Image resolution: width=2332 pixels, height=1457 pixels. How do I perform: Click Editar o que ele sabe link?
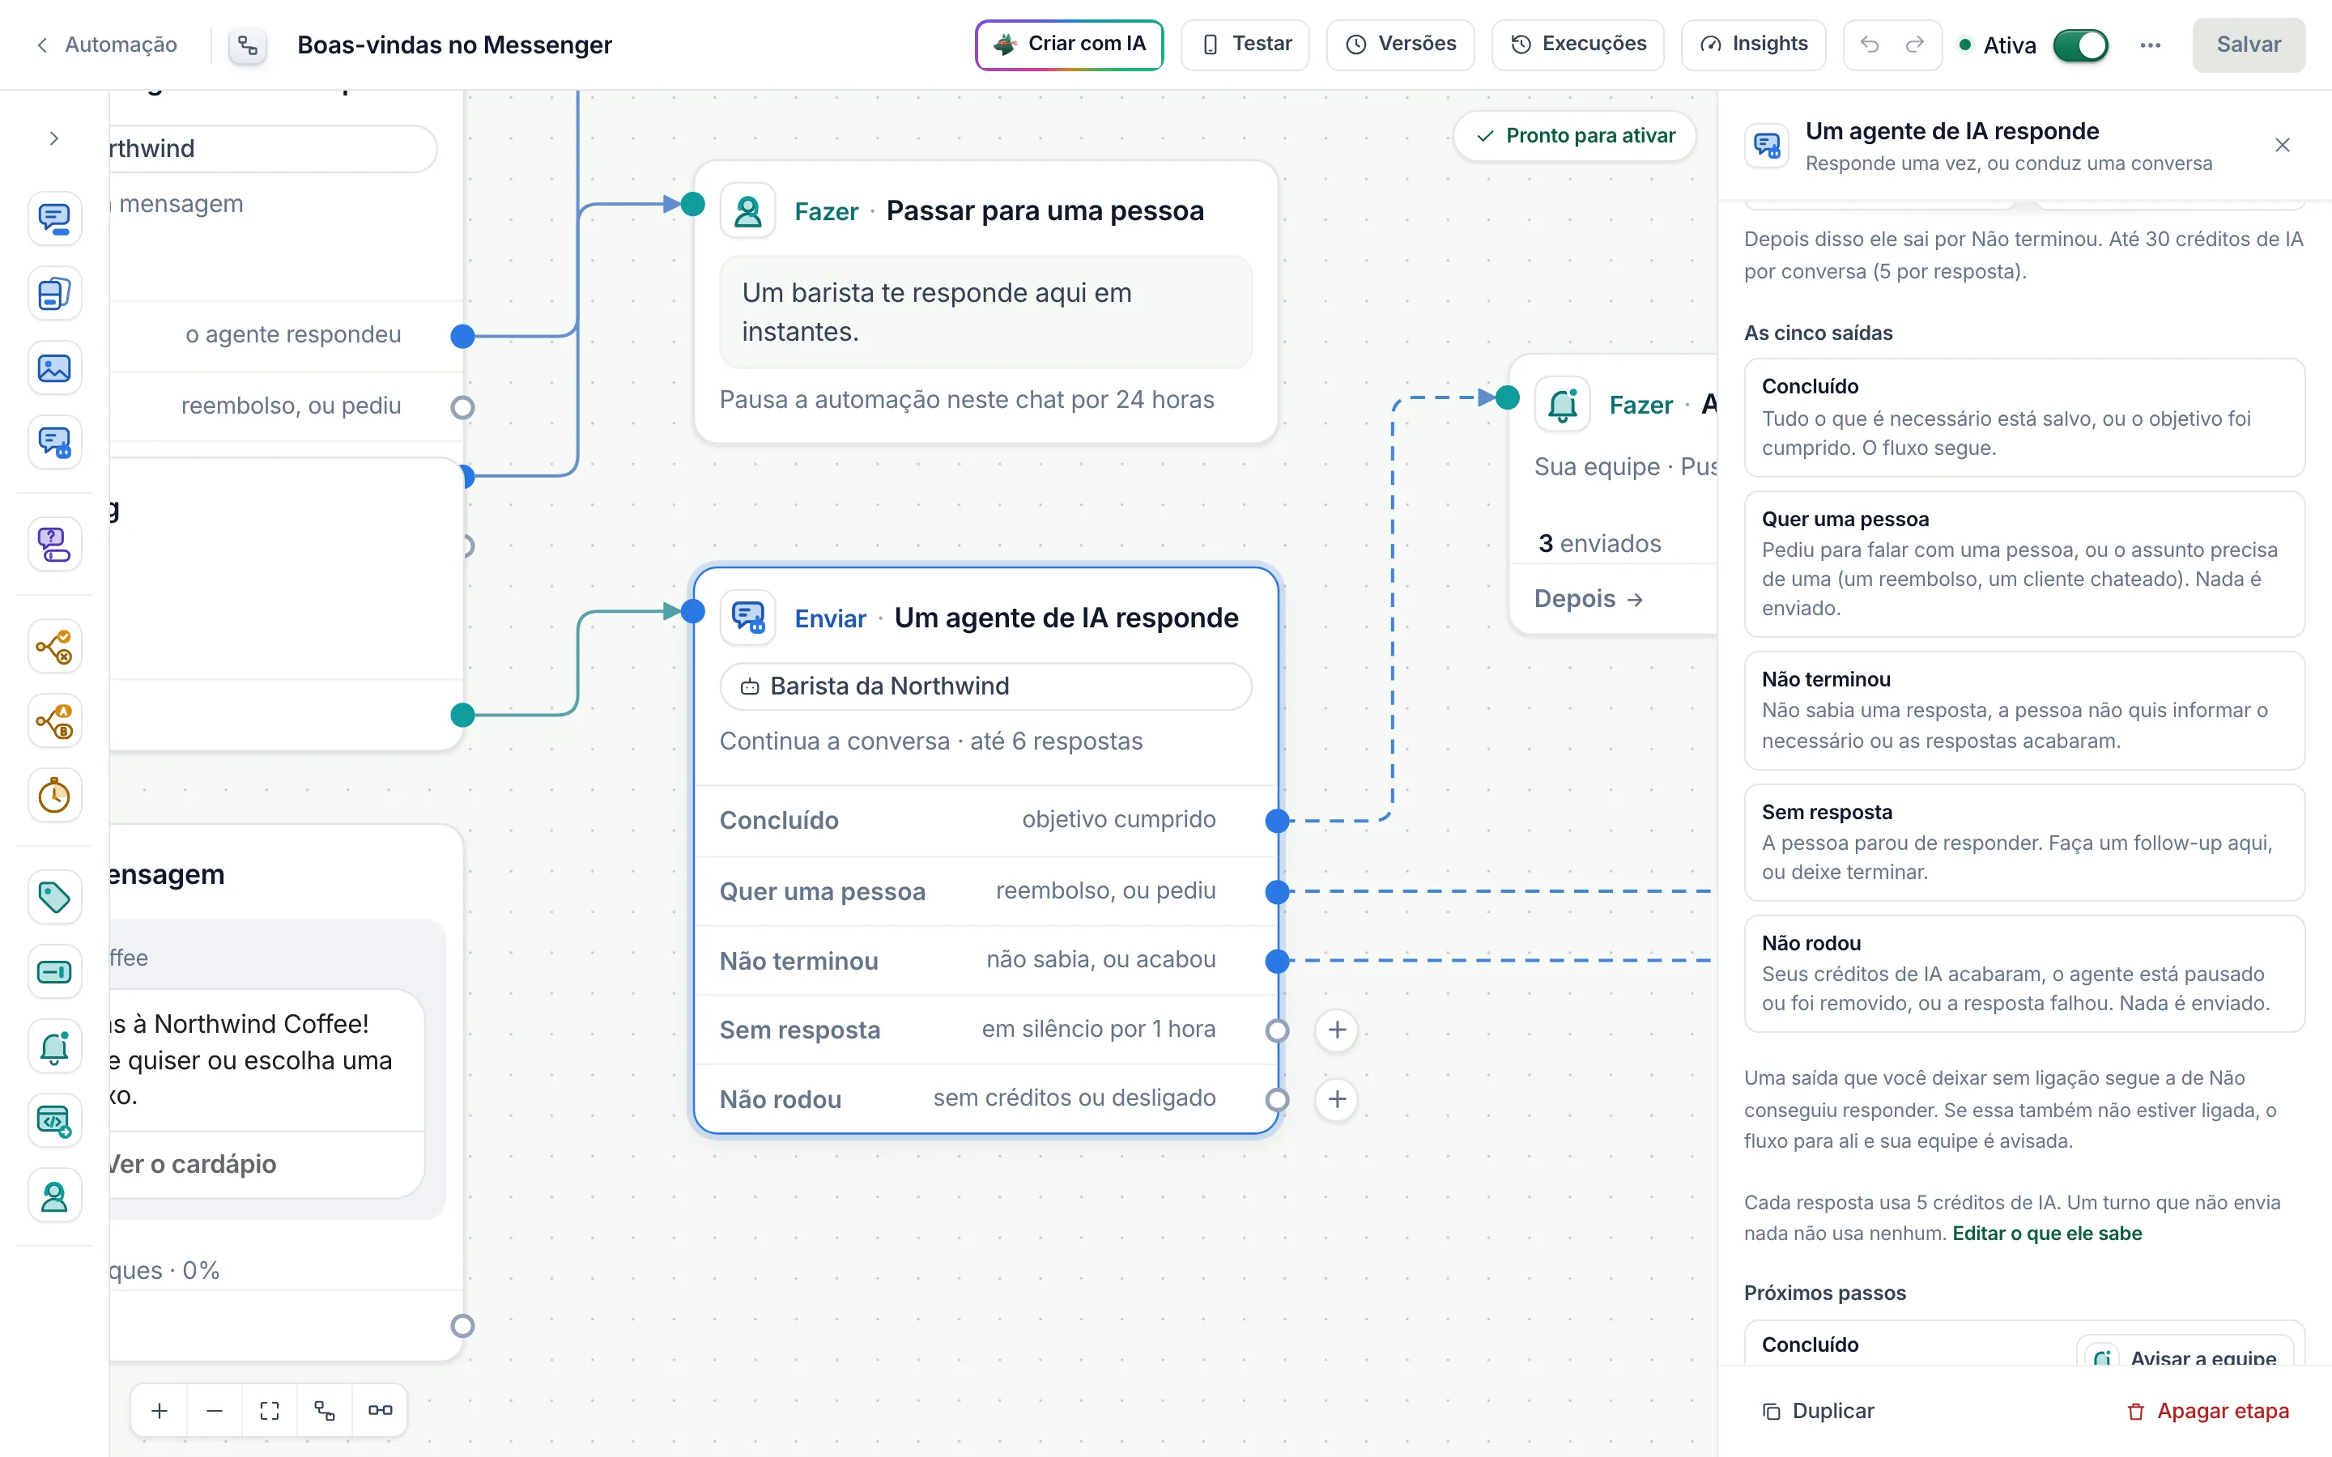[2047, 1234]
